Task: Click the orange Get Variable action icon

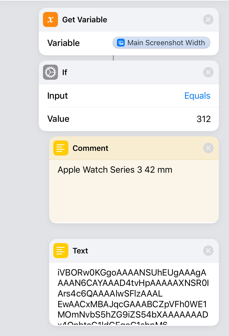Action: 50,20
